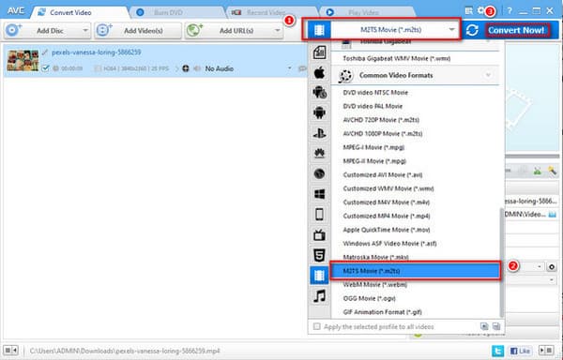Select the Windows devices category icon

click(319, 194)
